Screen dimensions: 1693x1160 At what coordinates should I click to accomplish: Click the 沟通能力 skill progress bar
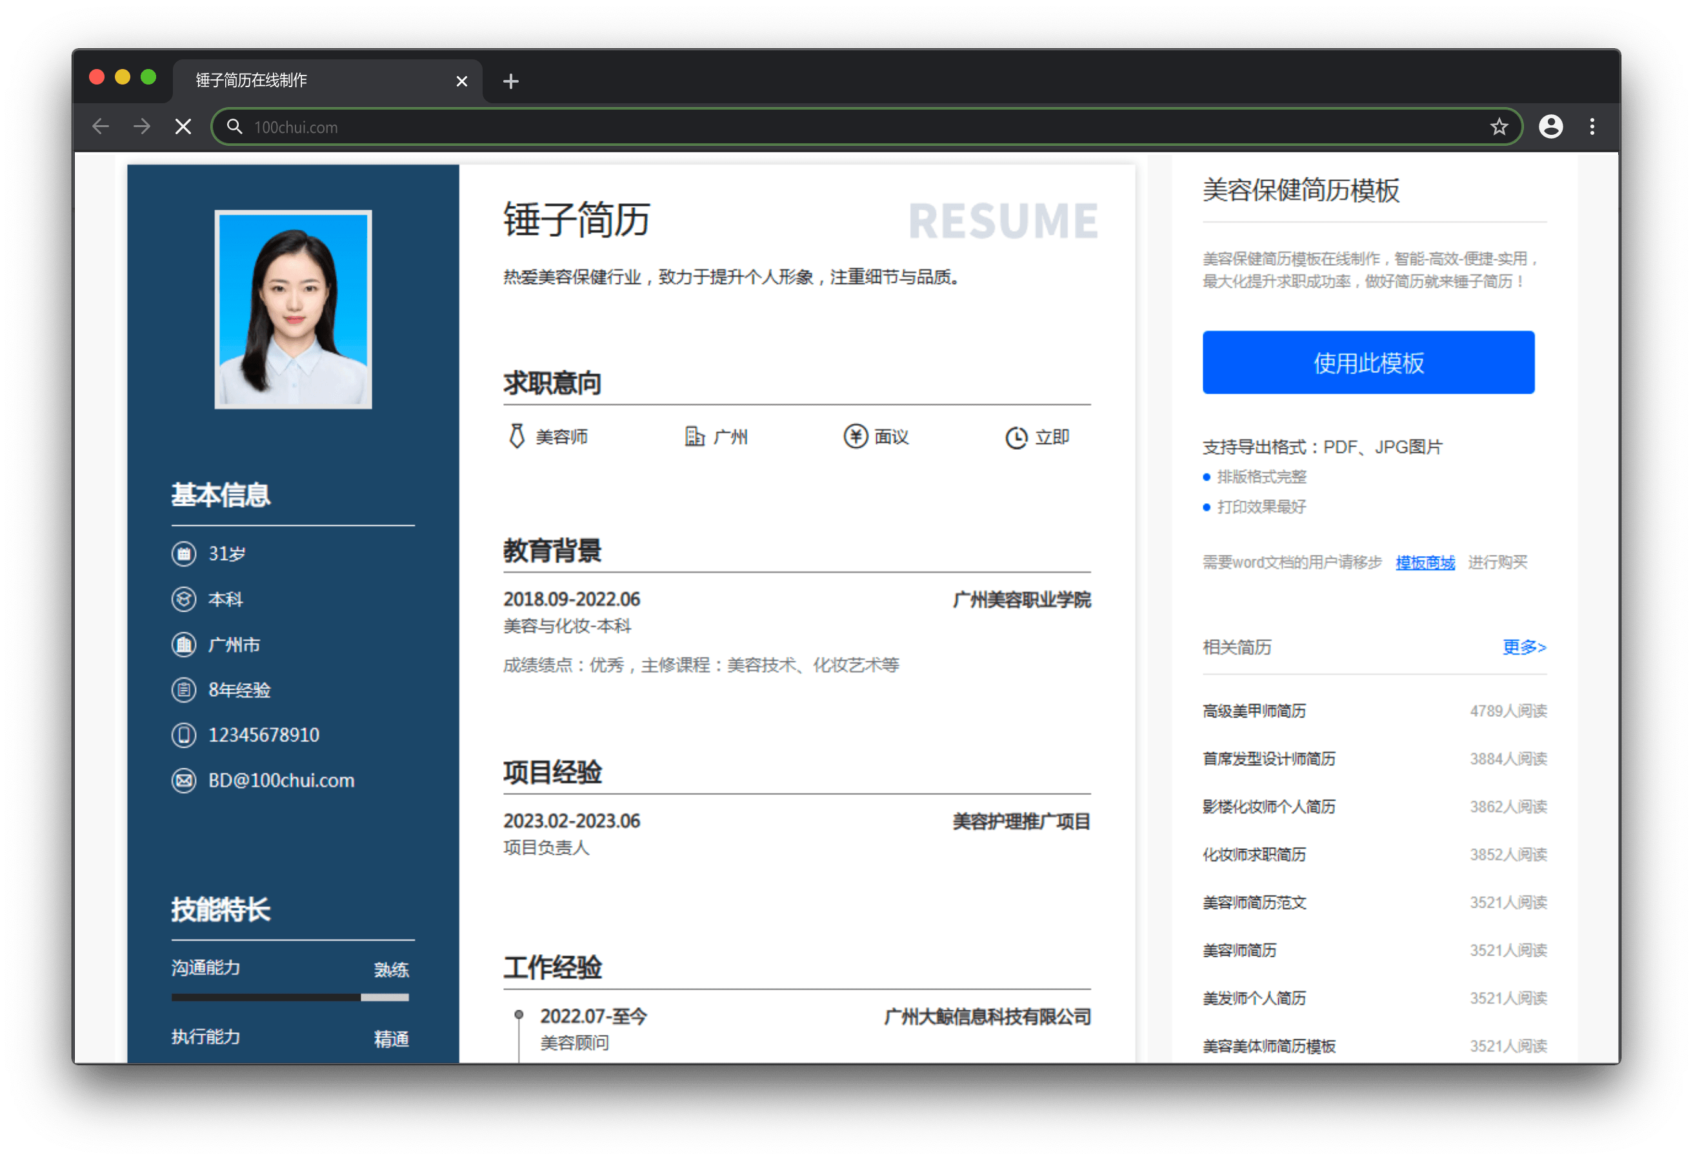(x=290, y=997)
